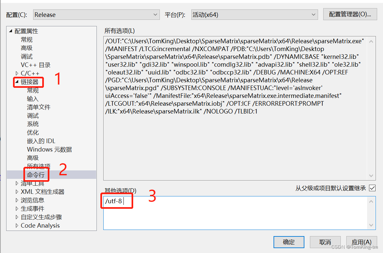The image size is (383, 253).
Task: Open the 配置 Release dropdown
Action: 155,14
